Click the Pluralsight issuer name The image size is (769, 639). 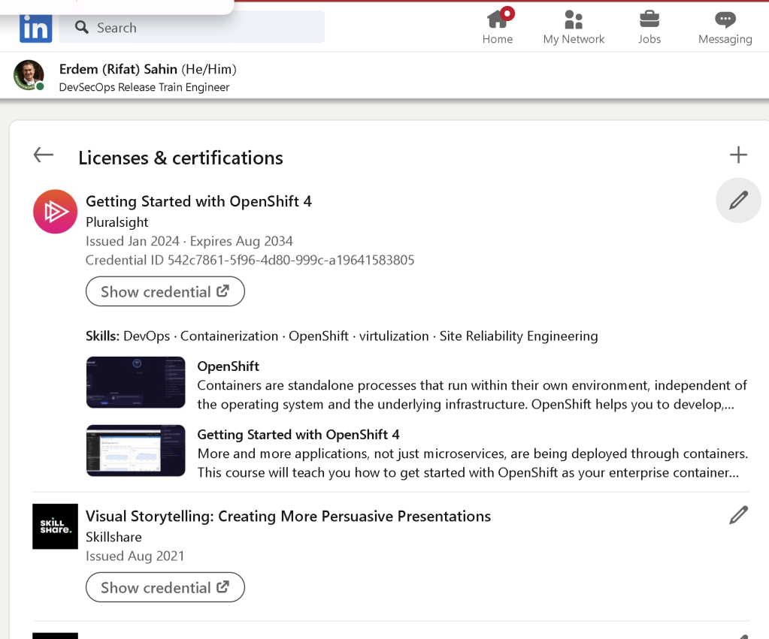click(117, 222)
